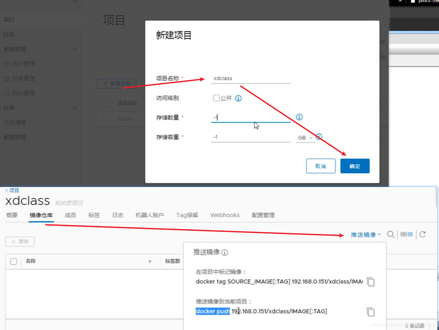Switch to the 概要 tab
Viewport: 439px width, 330px height.
click(x=12, y=215)
